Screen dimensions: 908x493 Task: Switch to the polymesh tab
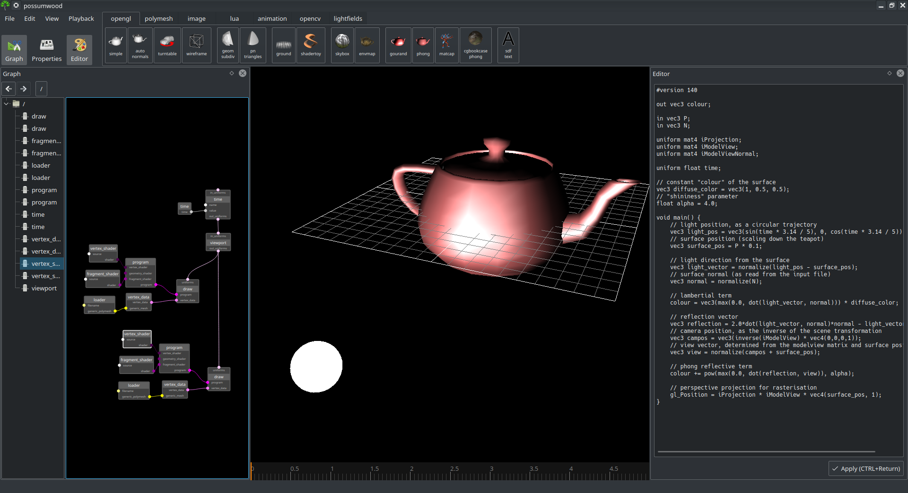coord(158,19)
